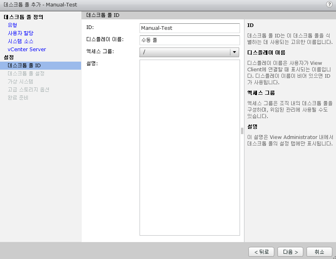Click the 액세스 그룹 heading in help panel
This screenshot has height=259, width=336.
[x=261, y=93]
